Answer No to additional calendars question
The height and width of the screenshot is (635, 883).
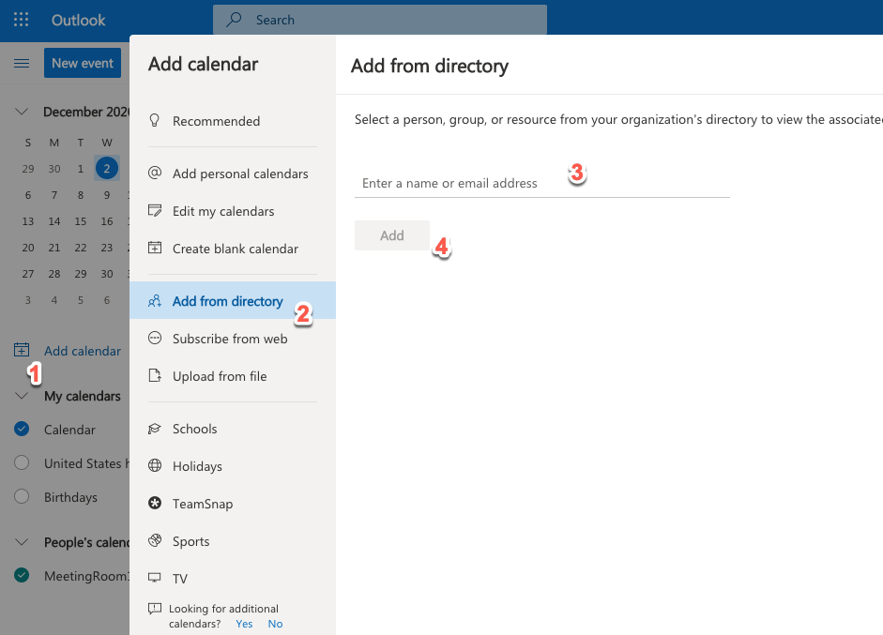(x=275, y=624)
